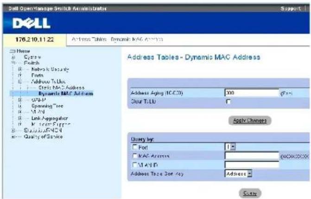Click the Dell OpenManage Switch Administrator title

[57, 8]
